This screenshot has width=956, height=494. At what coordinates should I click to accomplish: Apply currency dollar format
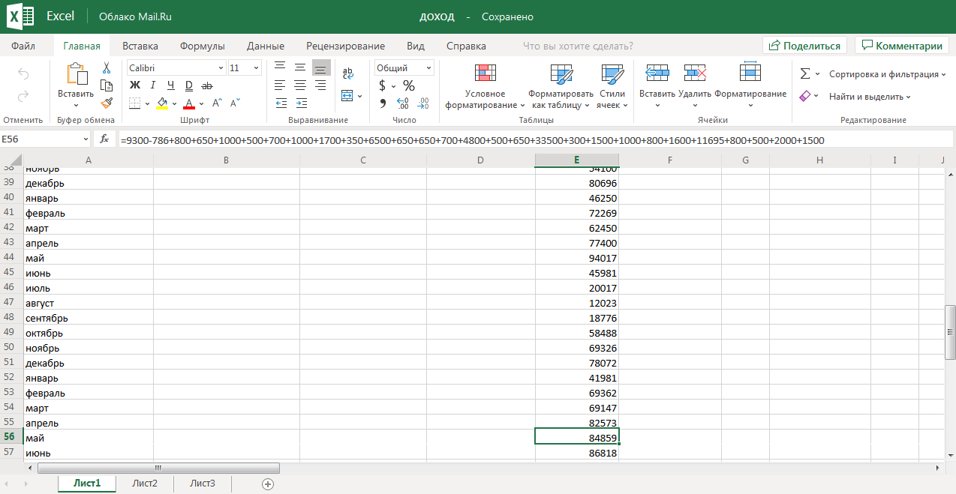383,85
